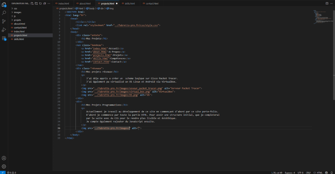This screenshot has width=335, height=174.
Task: Change the CRLF line ending setting
Action: click(x=308, y=173)
